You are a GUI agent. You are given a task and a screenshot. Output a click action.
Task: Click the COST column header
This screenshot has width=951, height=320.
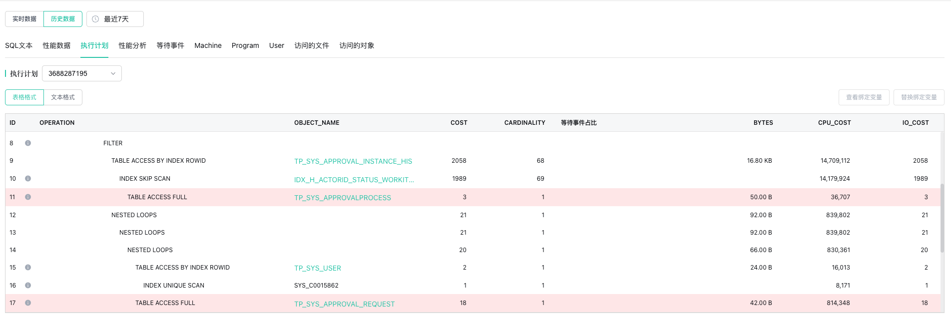(459, 123)
